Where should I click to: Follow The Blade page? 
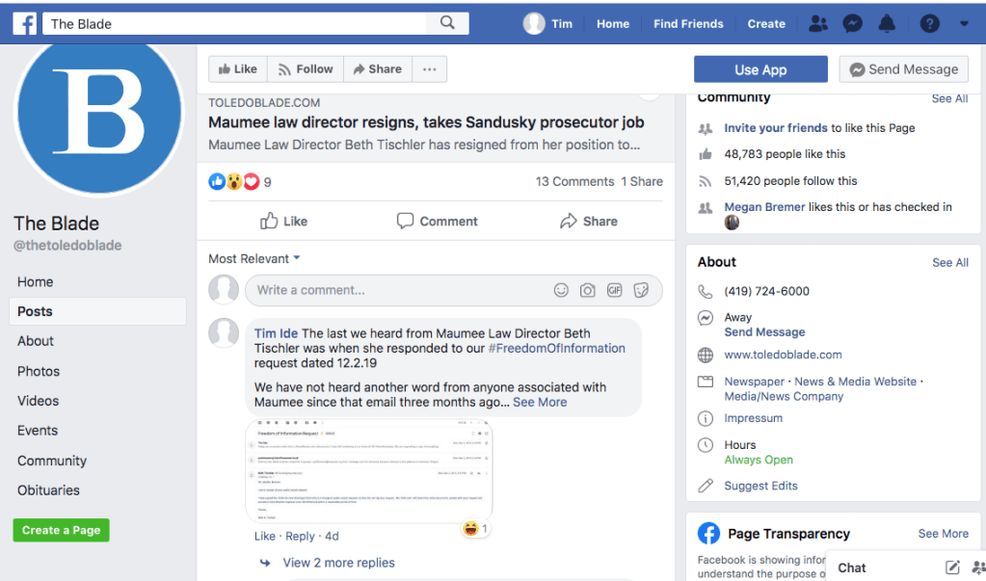click(x=305, y=69)
